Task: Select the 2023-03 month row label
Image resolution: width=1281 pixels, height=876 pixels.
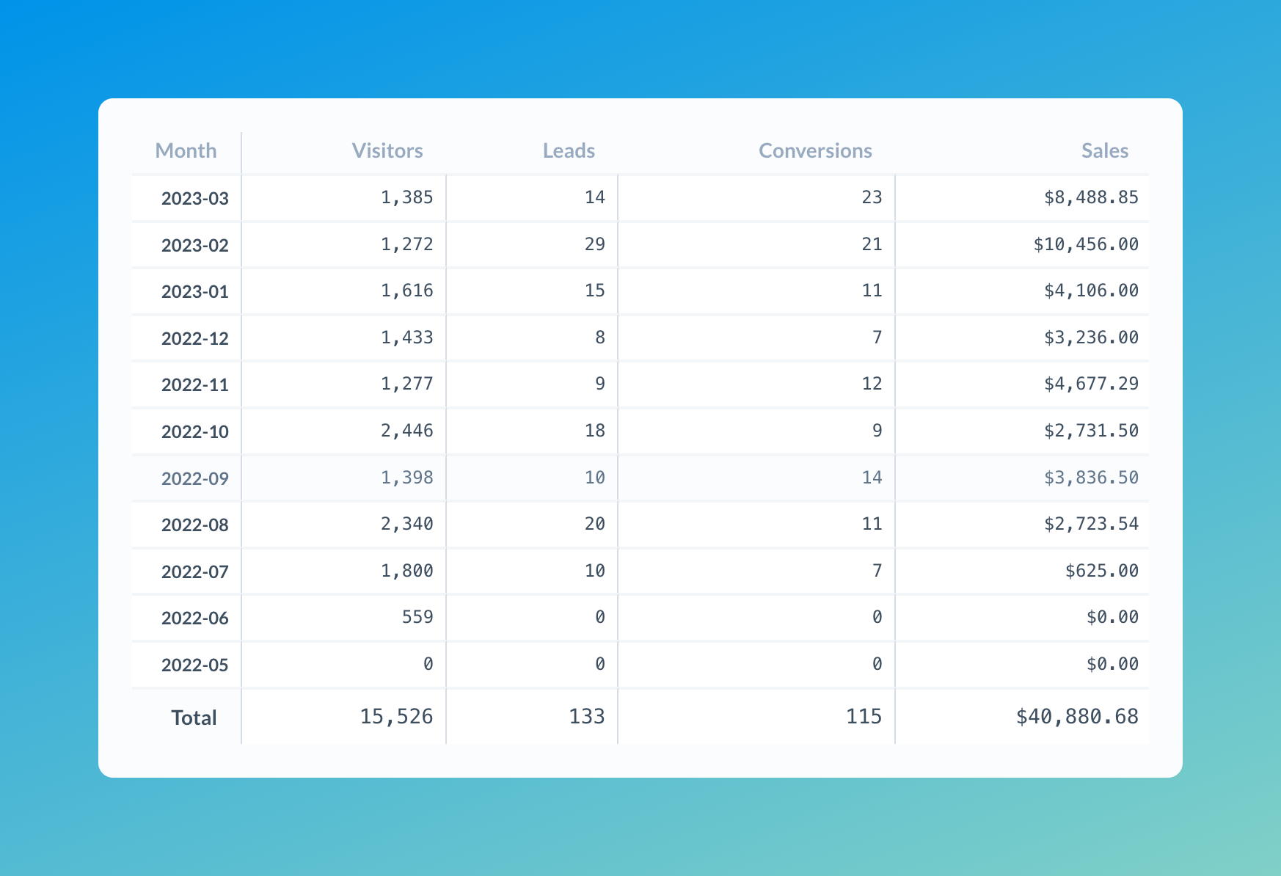Action: [x=195, y=198]
